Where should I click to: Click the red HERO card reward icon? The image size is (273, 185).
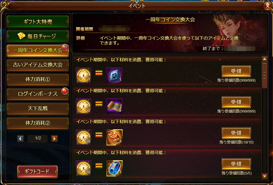115,137
